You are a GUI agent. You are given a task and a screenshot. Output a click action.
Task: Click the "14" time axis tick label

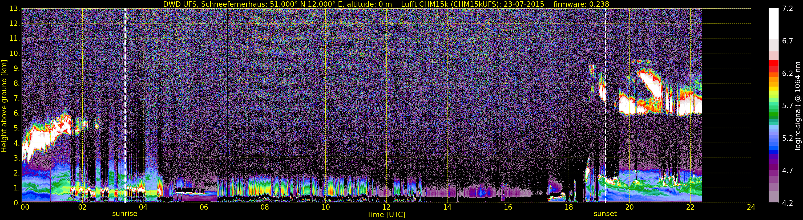coord(447,207)
